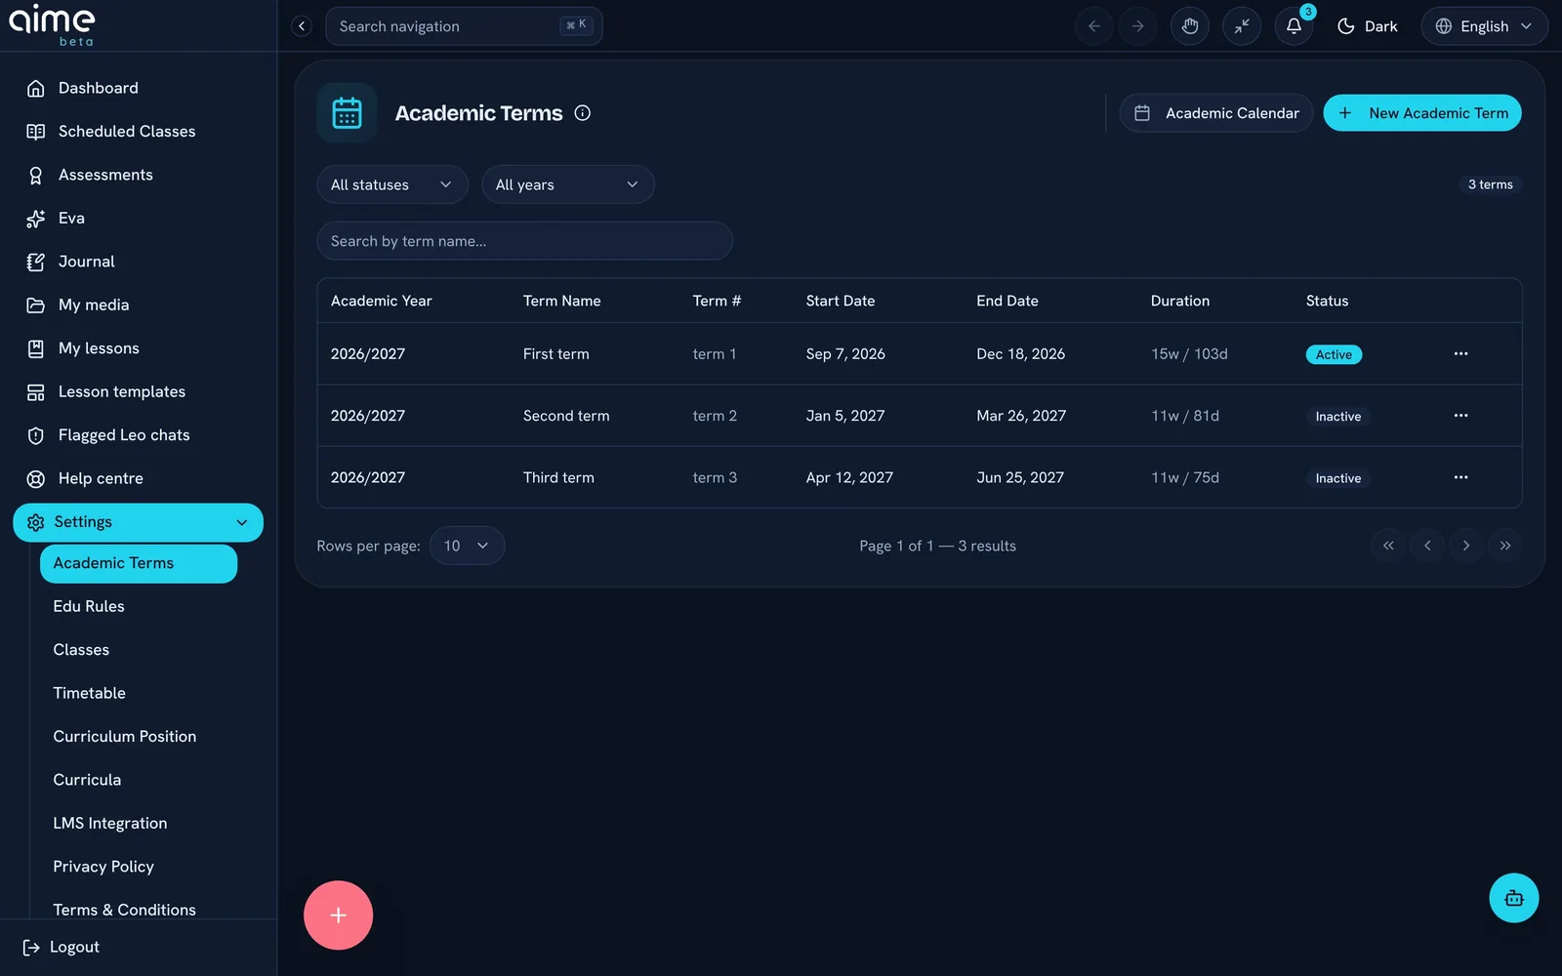The height and width of the screenshot is (976, 1562).
Task: Click the shrink/minimize arrows icon in the top bar
Action: pyautogui.click(x=1242, y=26)
